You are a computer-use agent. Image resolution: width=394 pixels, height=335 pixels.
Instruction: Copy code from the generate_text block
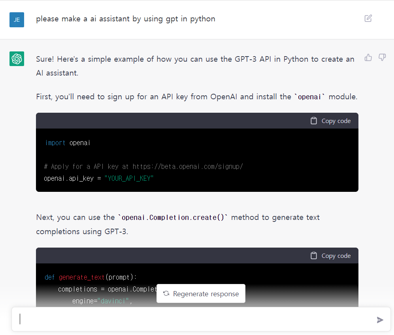tap(331, 256)
